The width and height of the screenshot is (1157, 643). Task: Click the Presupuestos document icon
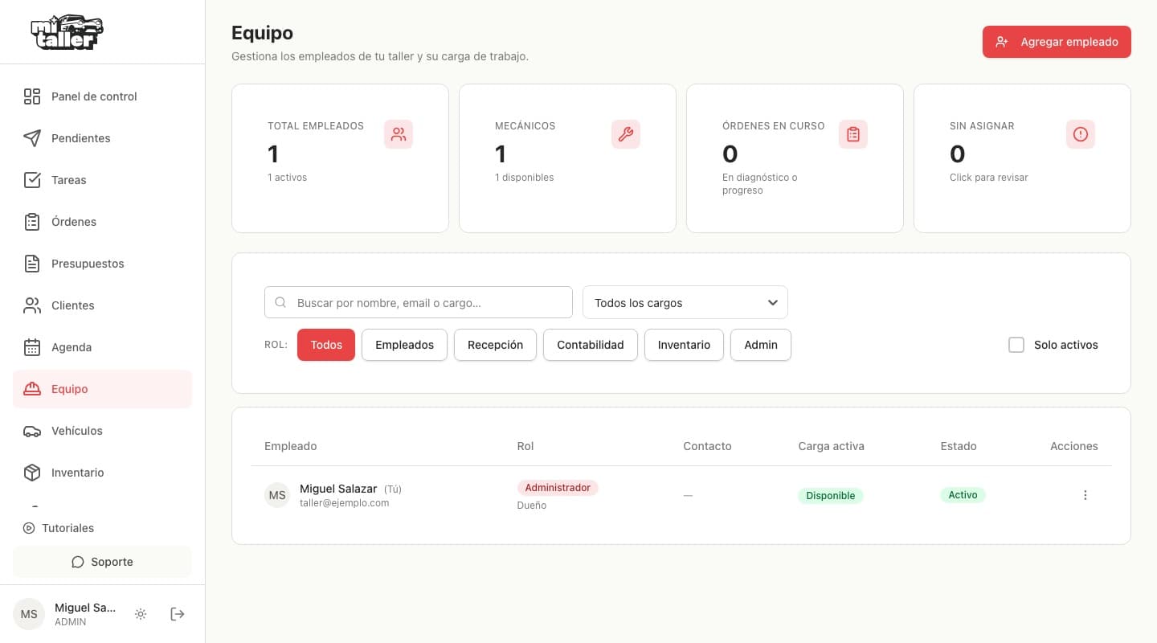tap(32, 264)
